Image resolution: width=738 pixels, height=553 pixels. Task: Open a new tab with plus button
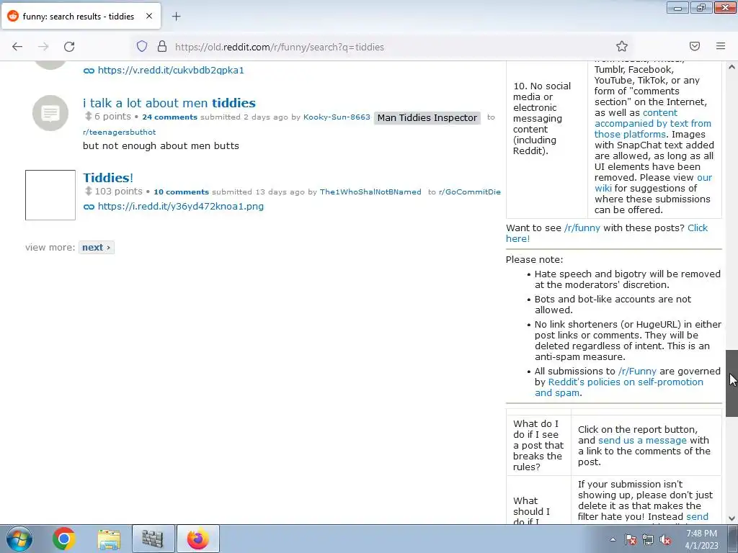click(x=176, y=17)
